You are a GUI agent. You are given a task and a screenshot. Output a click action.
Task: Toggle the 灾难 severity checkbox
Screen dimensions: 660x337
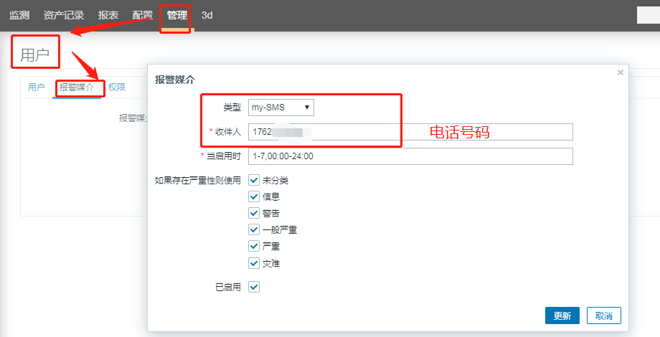254,263
